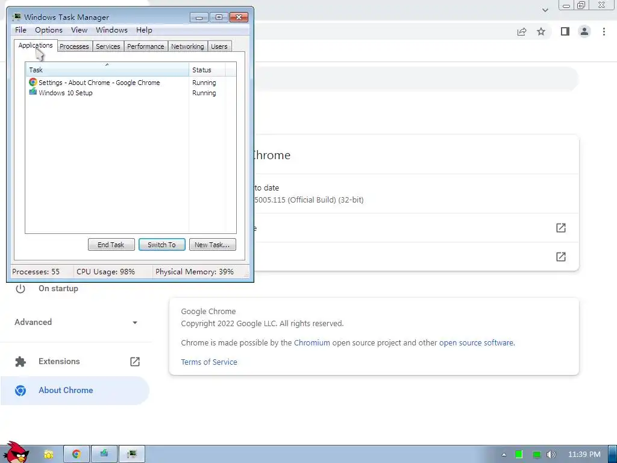Open the Terms of Service link

(x=209, y=362)
